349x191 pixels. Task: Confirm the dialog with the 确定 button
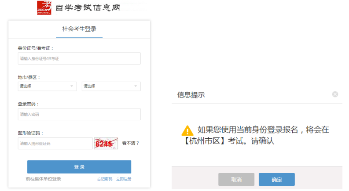276,180
